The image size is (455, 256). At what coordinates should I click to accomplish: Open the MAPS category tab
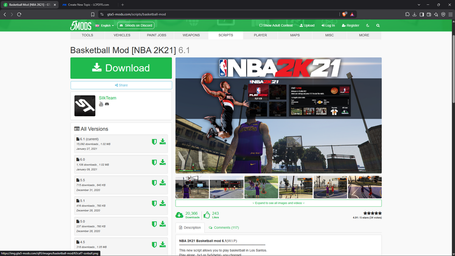[295, 35]
